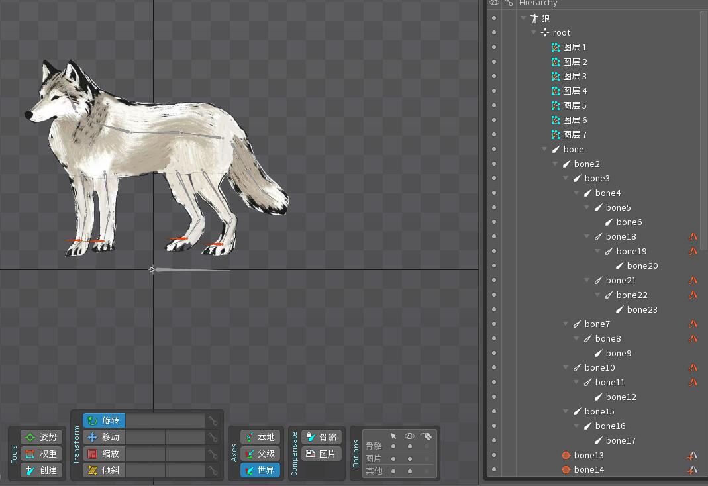Hide bone5 using its visibility dot
708x486 pixels.
(494, 207)
